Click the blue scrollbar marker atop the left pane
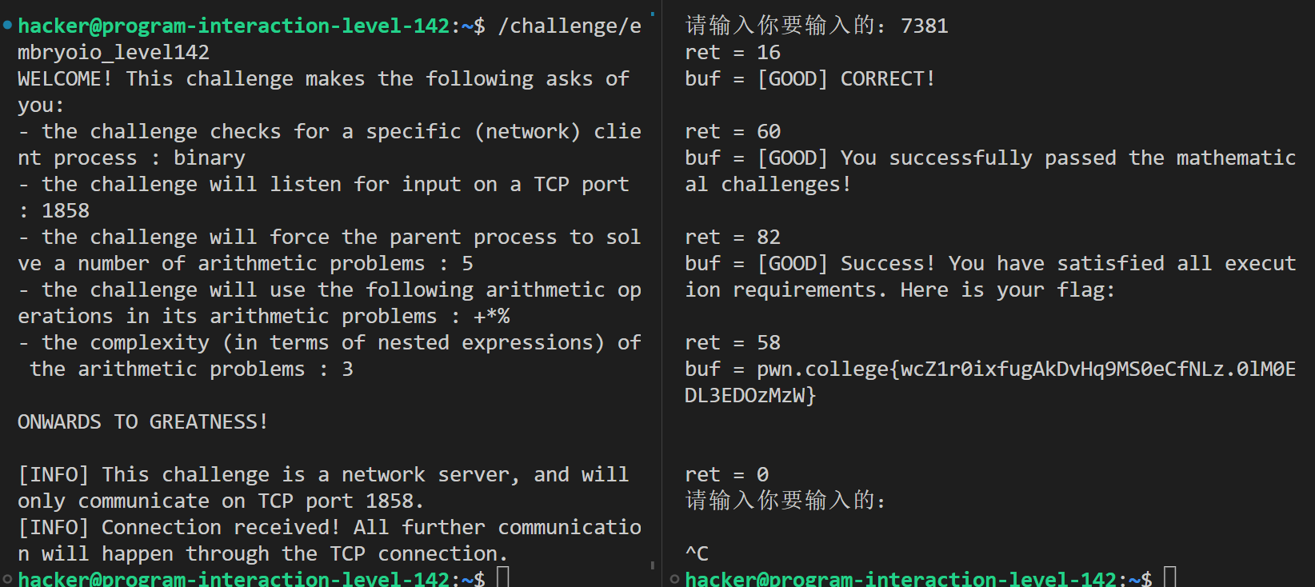1315x587 pixels. 653,14
